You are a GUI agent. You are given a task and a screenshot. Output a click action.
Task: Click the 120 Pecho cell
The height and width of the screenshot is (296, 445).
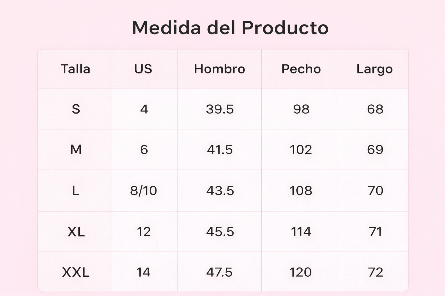coord(300,272)
